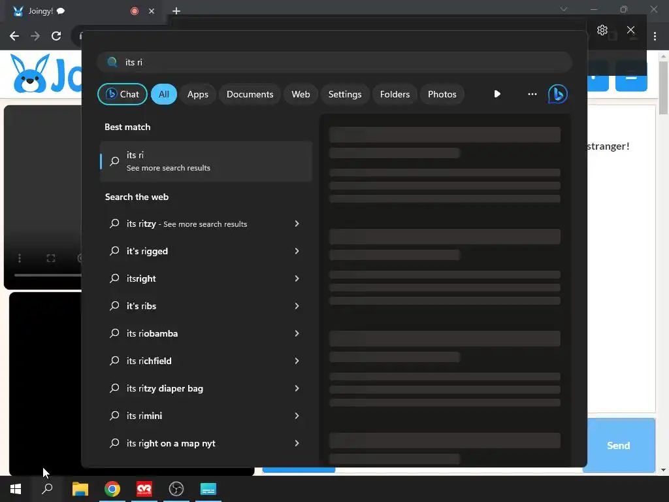This screenshot has width=669, height=502.
Task: Open a new Chrome tab
Action: pyautogui.click(x=176, y=11)
